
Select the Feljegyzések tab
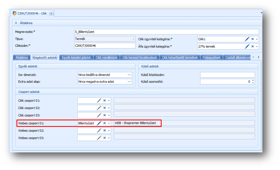(x=211, y=57)
